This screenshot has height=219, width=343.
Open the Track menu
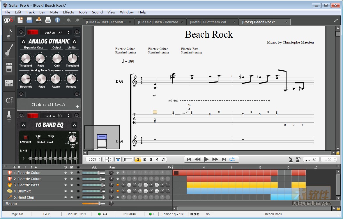click(x=30, y=12)
